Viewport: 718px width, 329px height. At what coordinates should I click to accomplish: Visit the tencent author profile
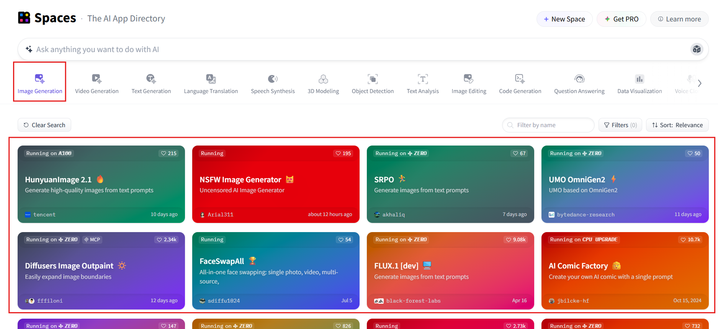coord(40,214)
